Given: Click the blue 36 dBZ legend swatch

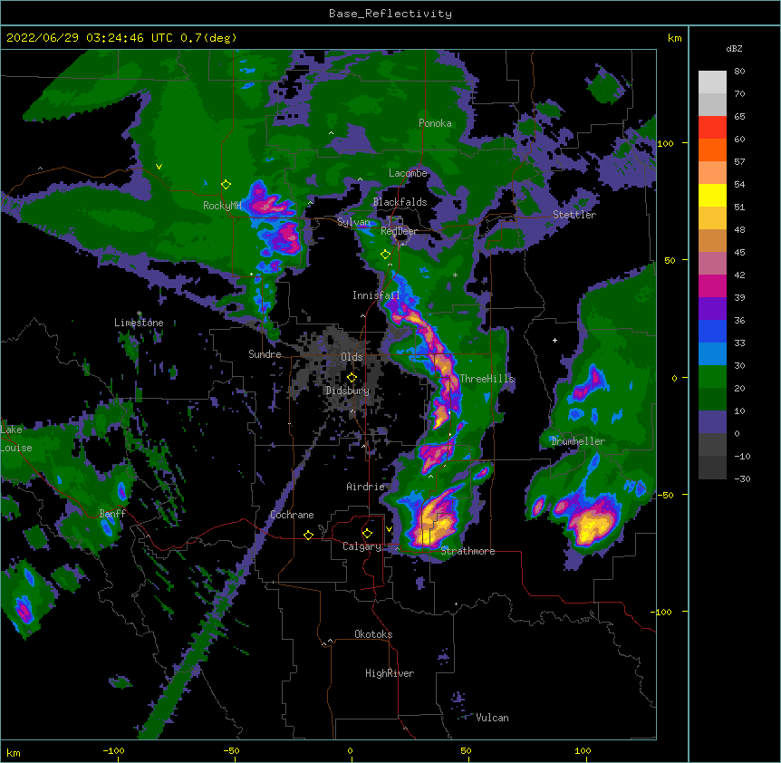Looking at the screenshot, I should (712, 331).
